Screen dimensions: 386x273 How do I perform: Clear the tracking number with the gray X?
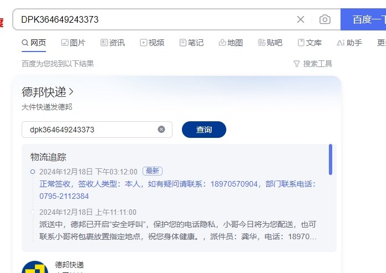click(x=161, y=129)
